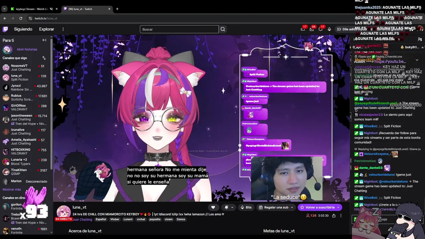Image resolution: width=425 pixels, height=239 pixels.
Task: Click the vrchat tag
Action: (141, 219)
